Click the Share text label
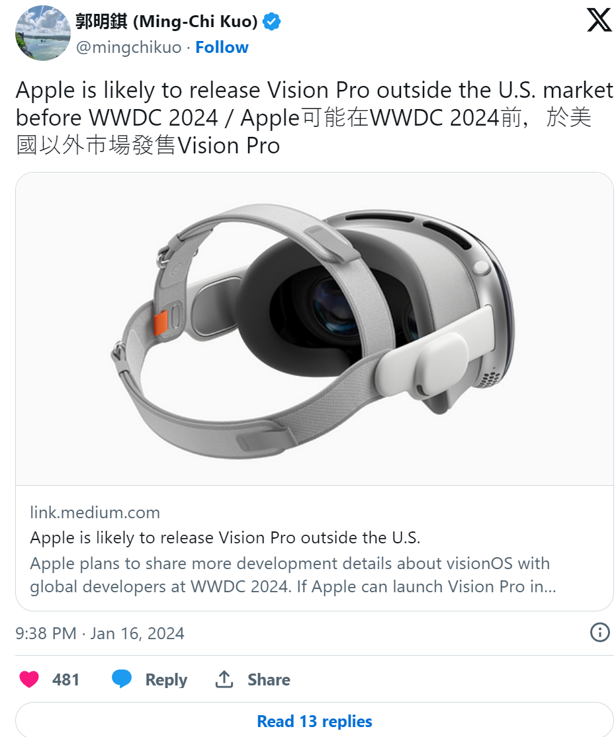The image size is (616, 737). tap(269, 679)
